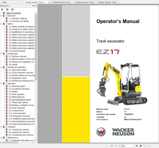Click the continuous page view icon in status bar
This screenshot has width=159, height=148.
(149, 146)
